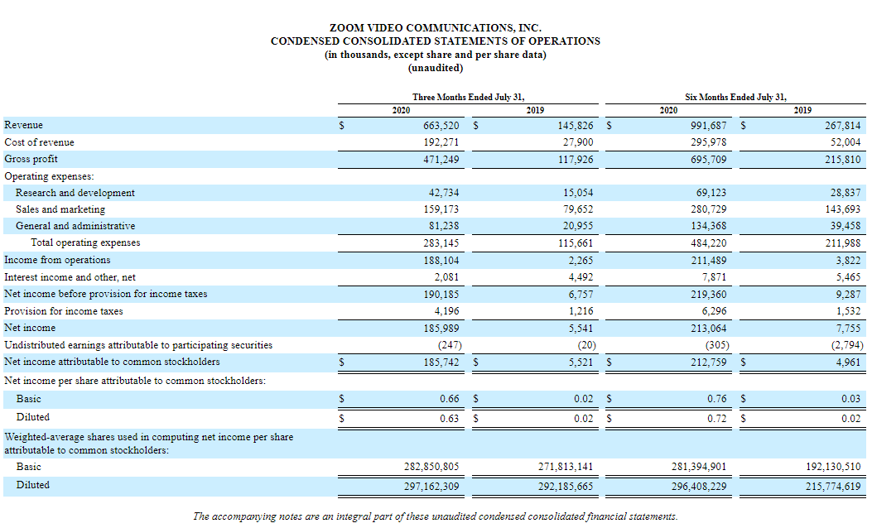This screenshot has width=872, height=528.
Task: Click revenue value 267,814
Action: point(842,126)
